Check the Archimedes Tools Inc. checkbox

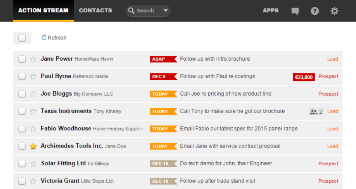tap(22, 146)
